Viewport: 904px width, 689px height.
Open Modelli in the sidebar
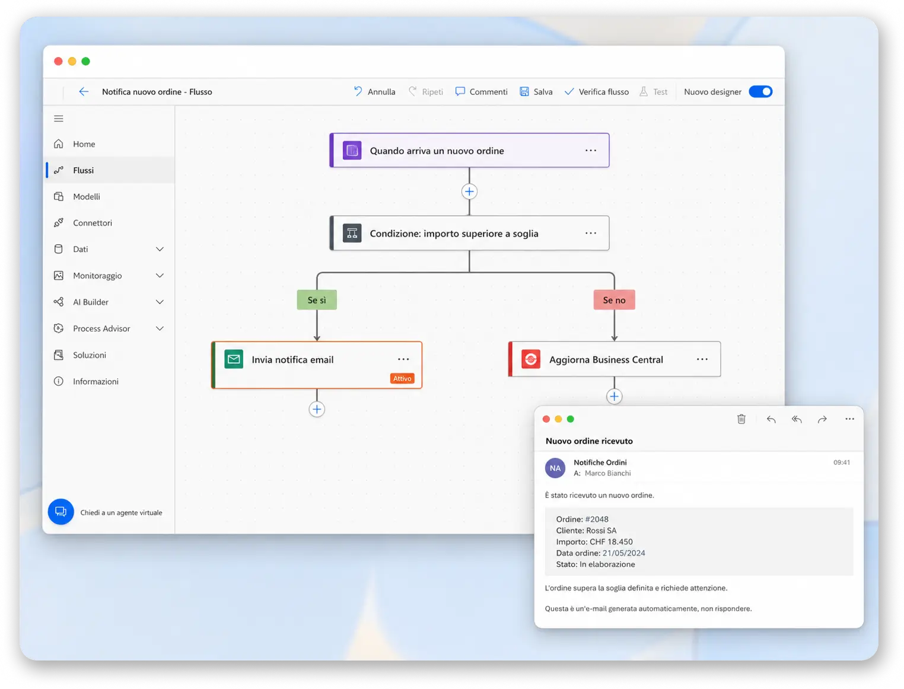click(110, 196)
